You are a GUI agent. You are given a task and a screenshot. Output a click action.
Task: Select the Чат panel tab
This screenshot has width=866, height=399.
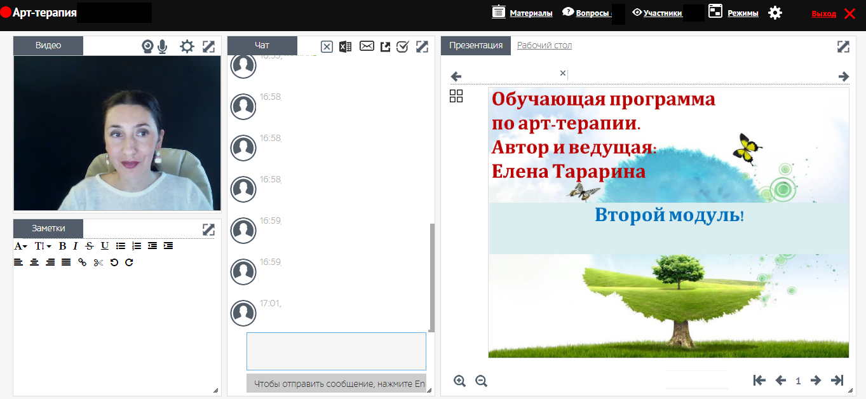(262, 46)
